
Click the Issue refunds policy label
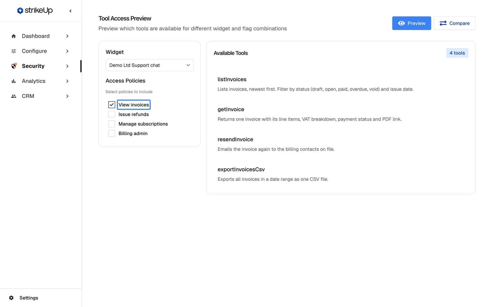(x=134, y=114)
